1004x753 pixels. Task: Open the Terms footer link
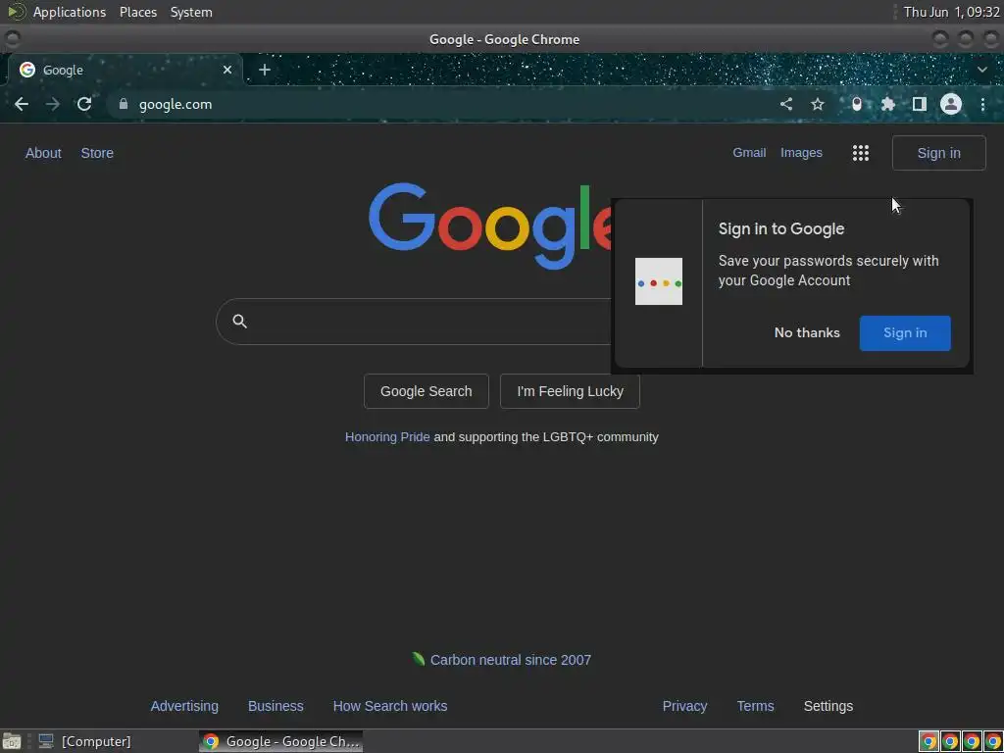tap(756, 706)
